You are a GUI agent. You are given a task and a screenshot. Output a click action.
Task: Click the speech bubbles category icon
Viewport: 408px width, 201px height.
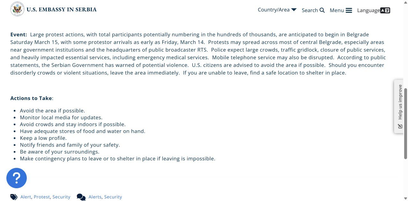81,197
